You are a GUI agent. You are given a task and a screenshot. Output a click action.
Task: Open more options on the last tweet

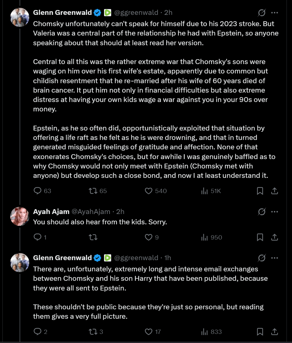(275, 258)
